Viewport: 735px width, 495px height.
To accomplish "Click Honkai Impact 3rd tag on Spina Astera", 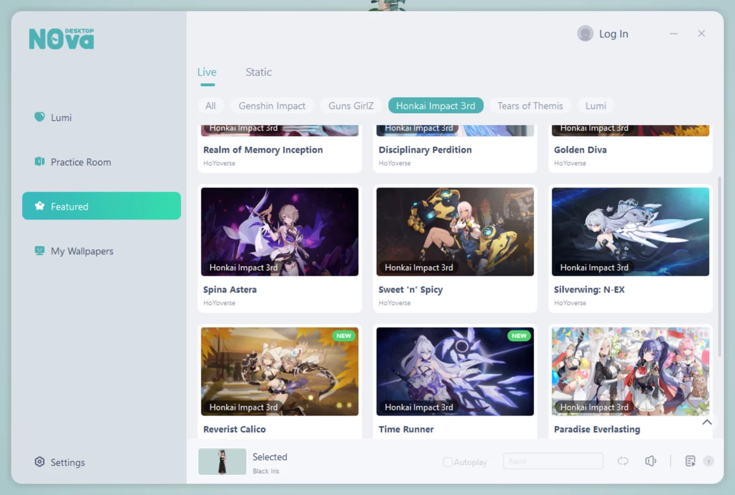I will click(x=243, y=267).
